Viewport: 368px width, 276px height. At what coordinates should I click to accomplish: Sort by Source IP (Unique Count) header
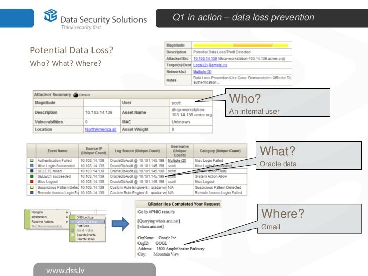[94, 151]
